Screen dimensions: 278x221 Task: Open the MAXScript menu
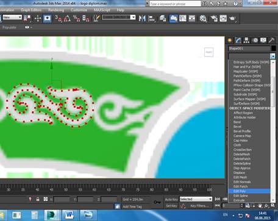102,10
